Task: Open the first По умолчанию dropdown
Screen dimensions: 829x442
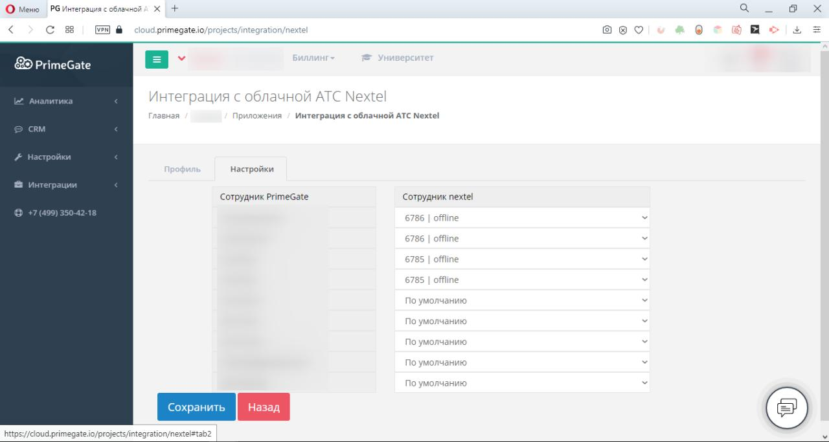Action: click(x=522, y=301)
